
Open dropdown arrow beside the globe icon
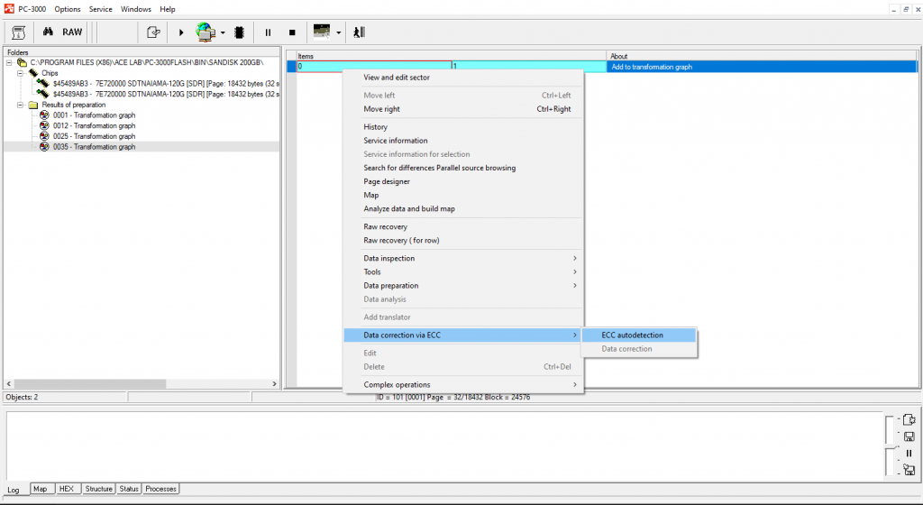pyautogui.click(x=223, y=32)
